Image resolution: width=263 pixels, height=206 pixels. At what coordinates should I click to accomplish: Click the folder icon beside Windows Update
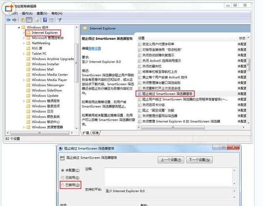[28, 95]
